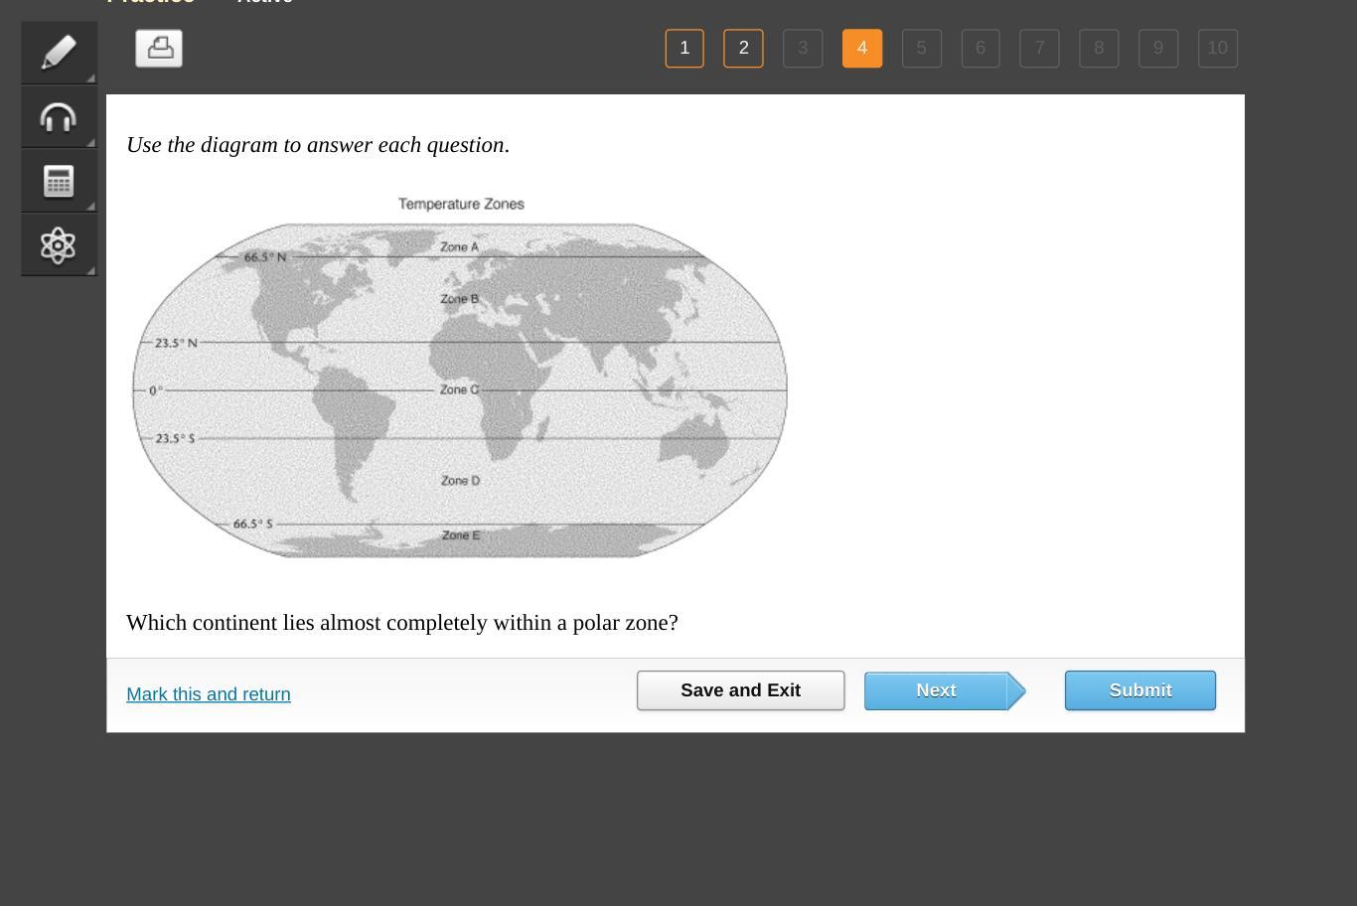Click the 0° equator label
The height and width of the screenshot is (906, 1357).
[156, 390]
